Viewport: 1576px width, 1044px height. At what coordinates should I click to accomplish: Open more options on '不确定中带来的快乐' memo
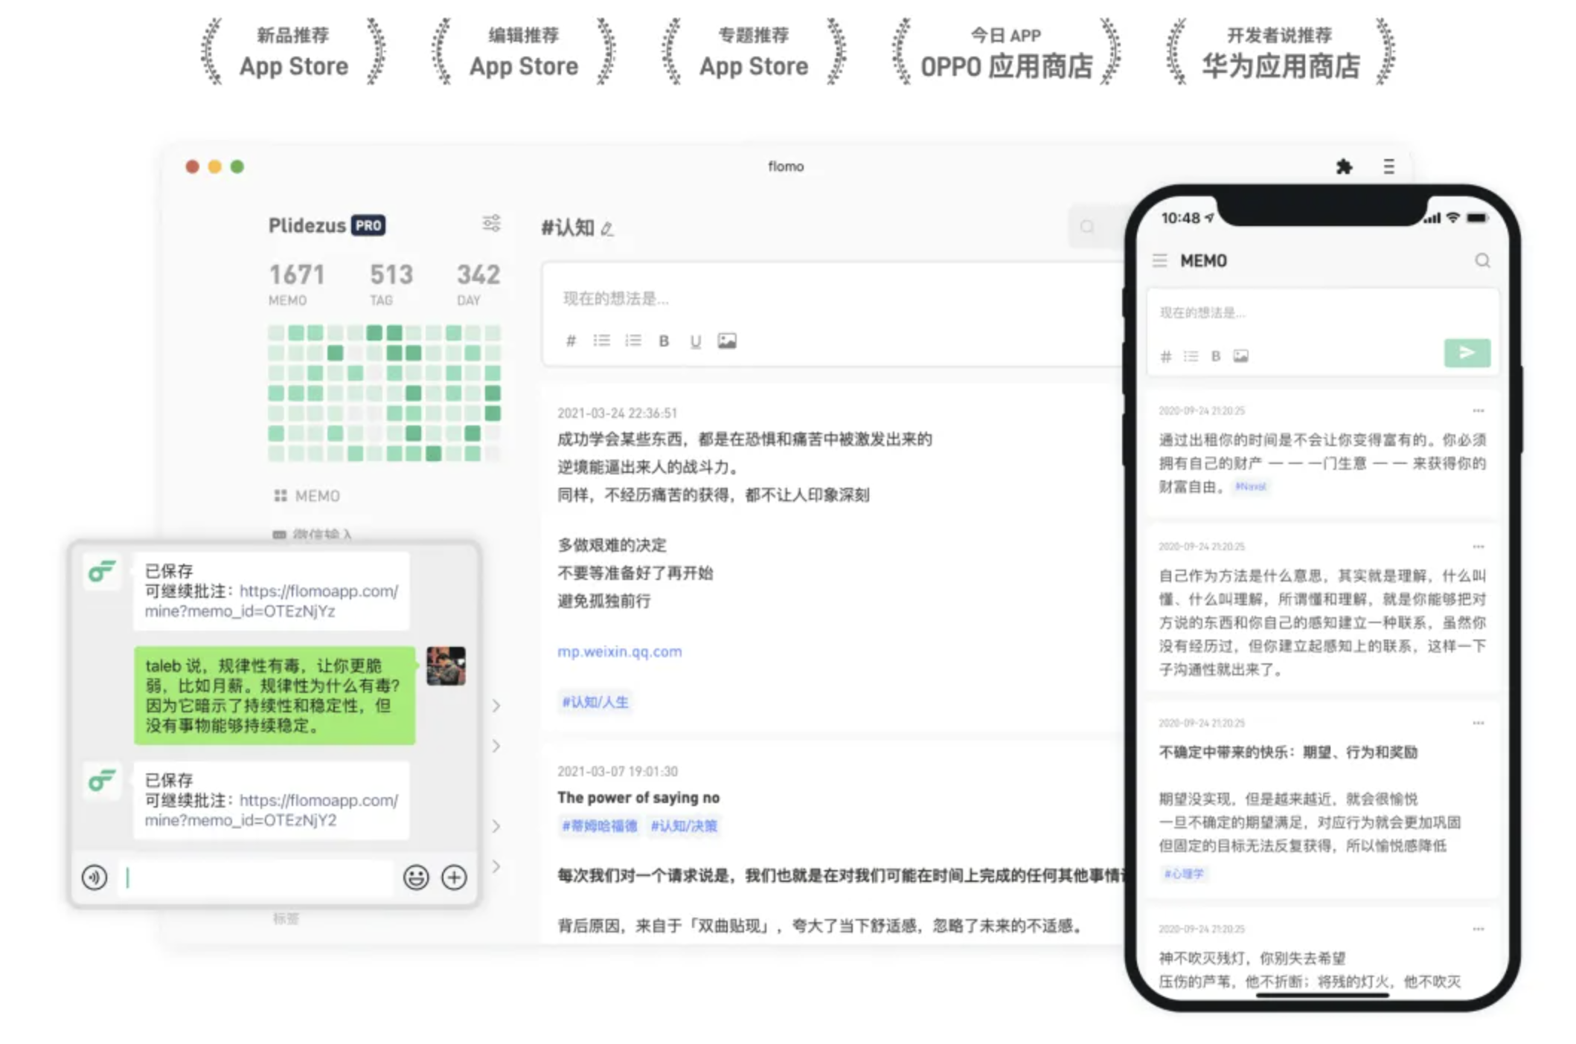(x=1478, y=723)
